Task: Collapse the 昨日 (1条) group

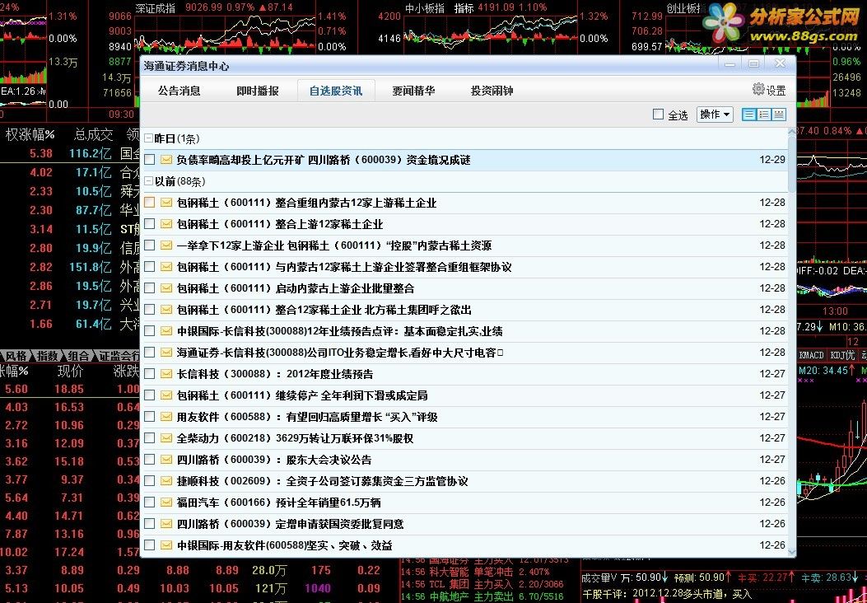Action: click(x=148, y=138)
